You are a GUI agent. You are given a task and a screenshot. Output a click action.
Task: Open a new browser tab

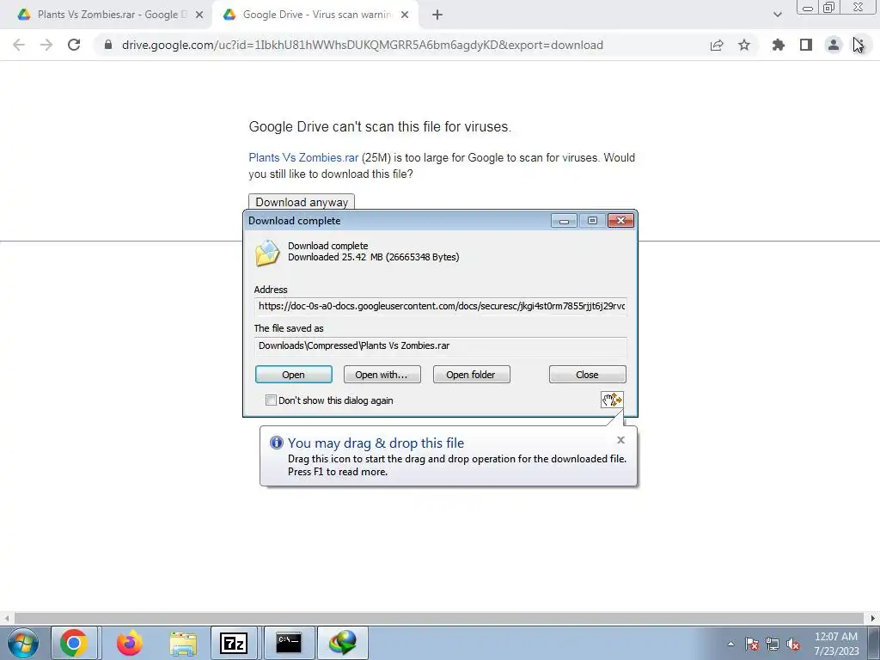click(x=437, y=15)
